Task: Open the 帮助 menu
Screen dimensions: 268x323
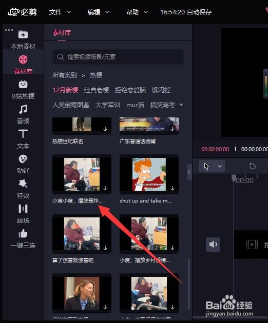Action: [137, 12]
